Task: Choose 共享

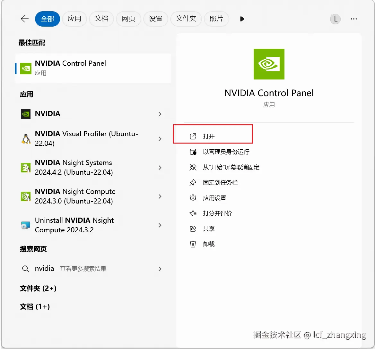Action: click(209, 229)
